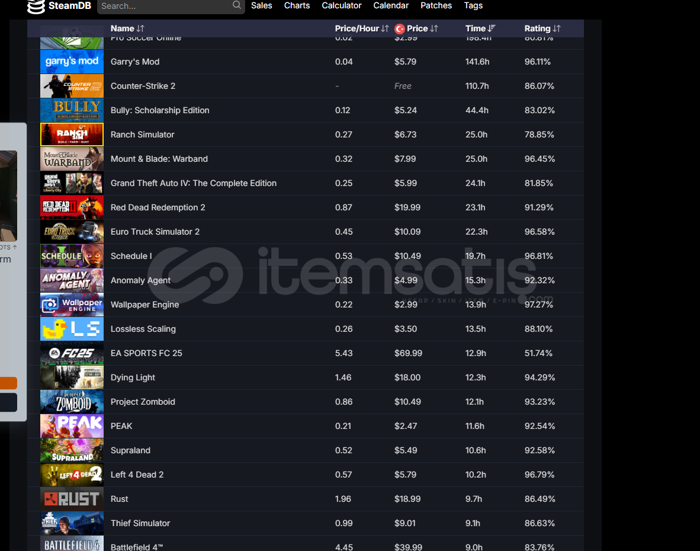Screen dimensions: 700x551
Task: Click the search magnifier icon
Action: tap(237, 5)
